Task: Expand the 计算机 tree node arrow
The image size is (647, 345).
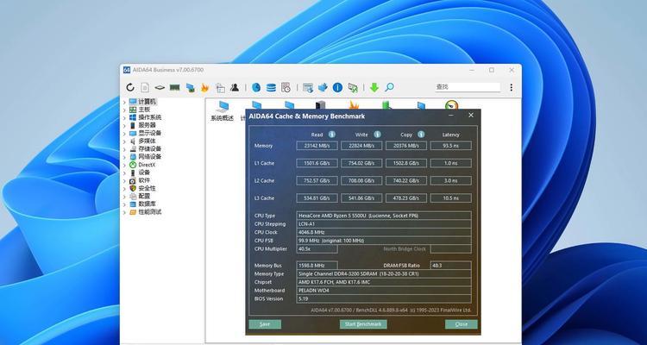Action: click(124, 102)
